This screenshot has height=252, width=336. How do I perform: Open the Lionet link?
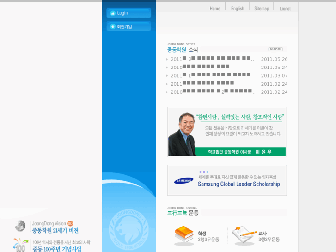[x=285, y=9]
